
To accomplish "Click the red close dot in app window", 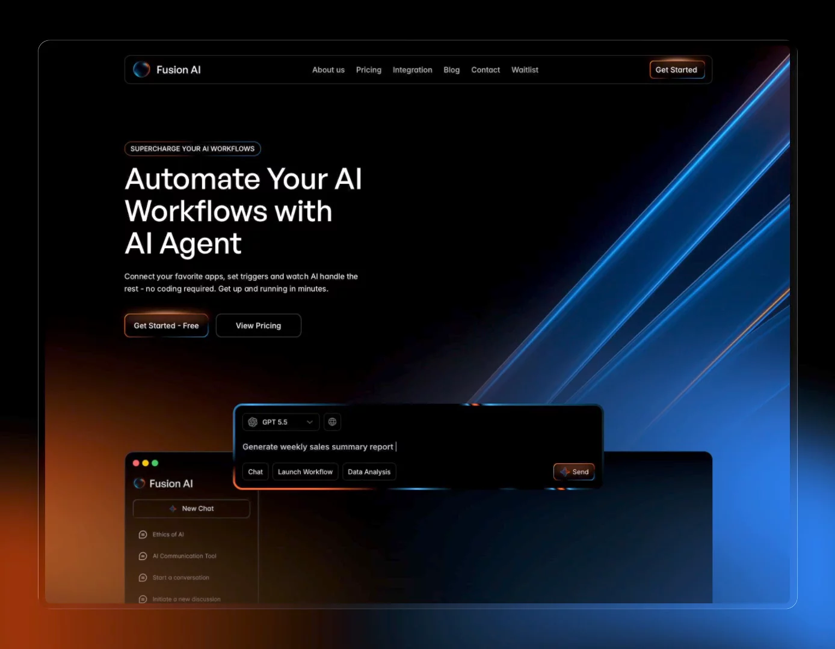I will pyautogui.click(x=136, y=463).
